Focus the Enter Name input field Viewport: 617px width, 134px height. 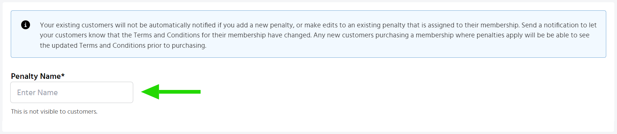pyautogui.click(x=72, y=92)
